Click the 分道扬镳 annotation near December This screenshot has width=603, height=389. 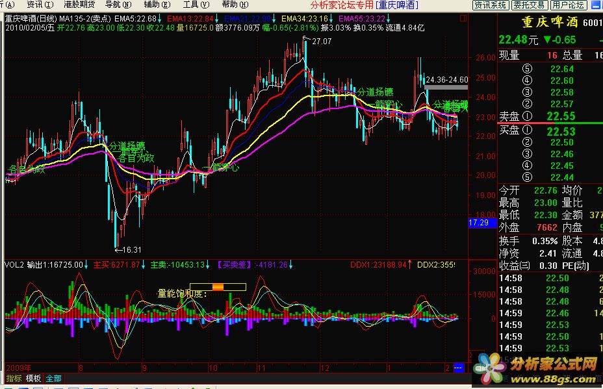point(376,92)
